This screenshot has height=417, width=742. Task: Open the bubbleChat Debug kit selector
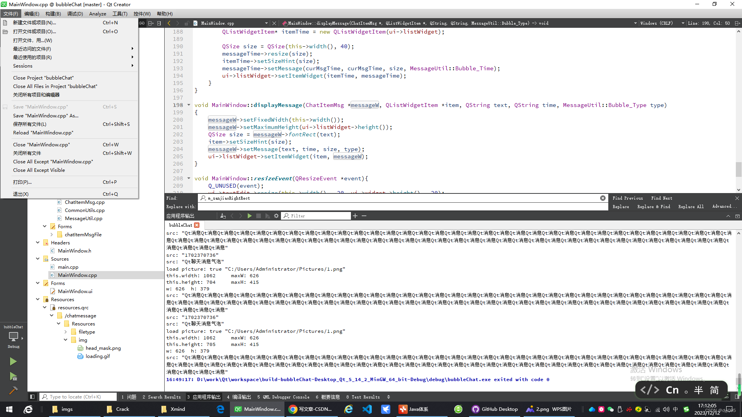coord(14,337)
